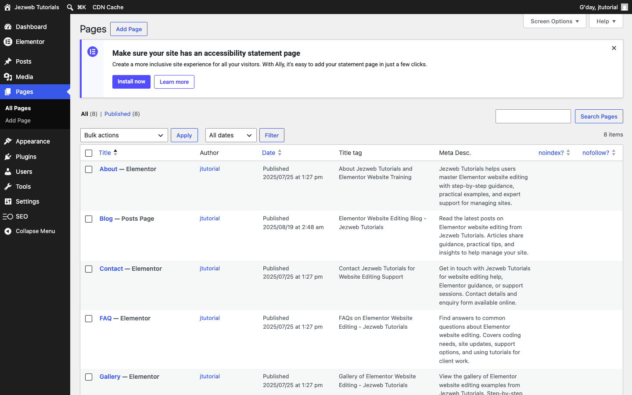This screenshot has width=632, height=395.
Task: Click the SEO menu icon
Action: point(8,216)
